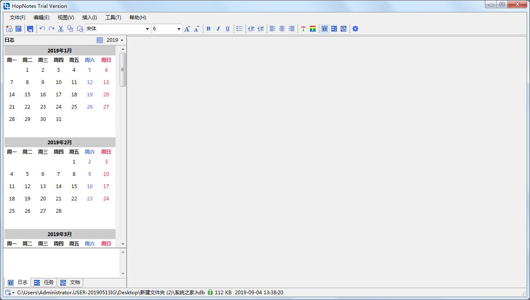The height and width of the screenshot is (300, 530).
Task: Undo the last action
Action: (42, 29)
